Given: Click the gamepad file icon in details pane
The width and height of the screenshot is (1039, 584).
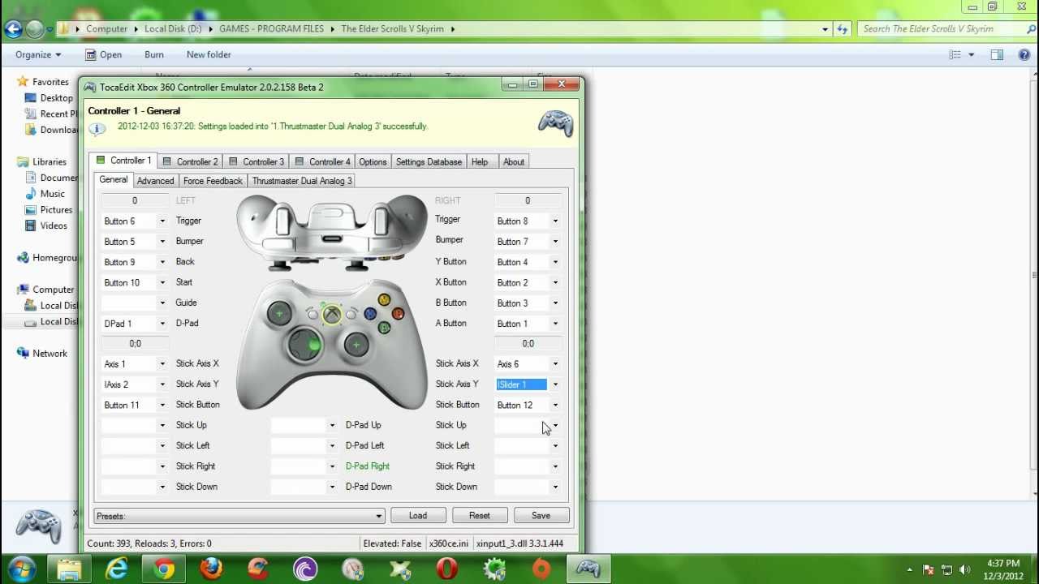Looking at the screenshot, I should [39, 526].
